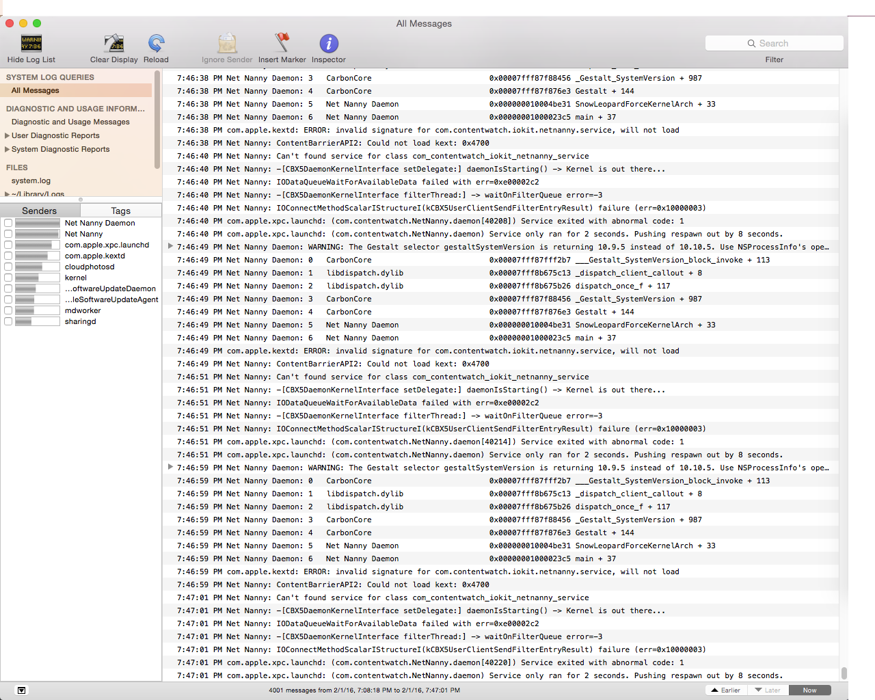Select Diagnostic and Usage Messages

pyautogui.click(x=70, y=122)
